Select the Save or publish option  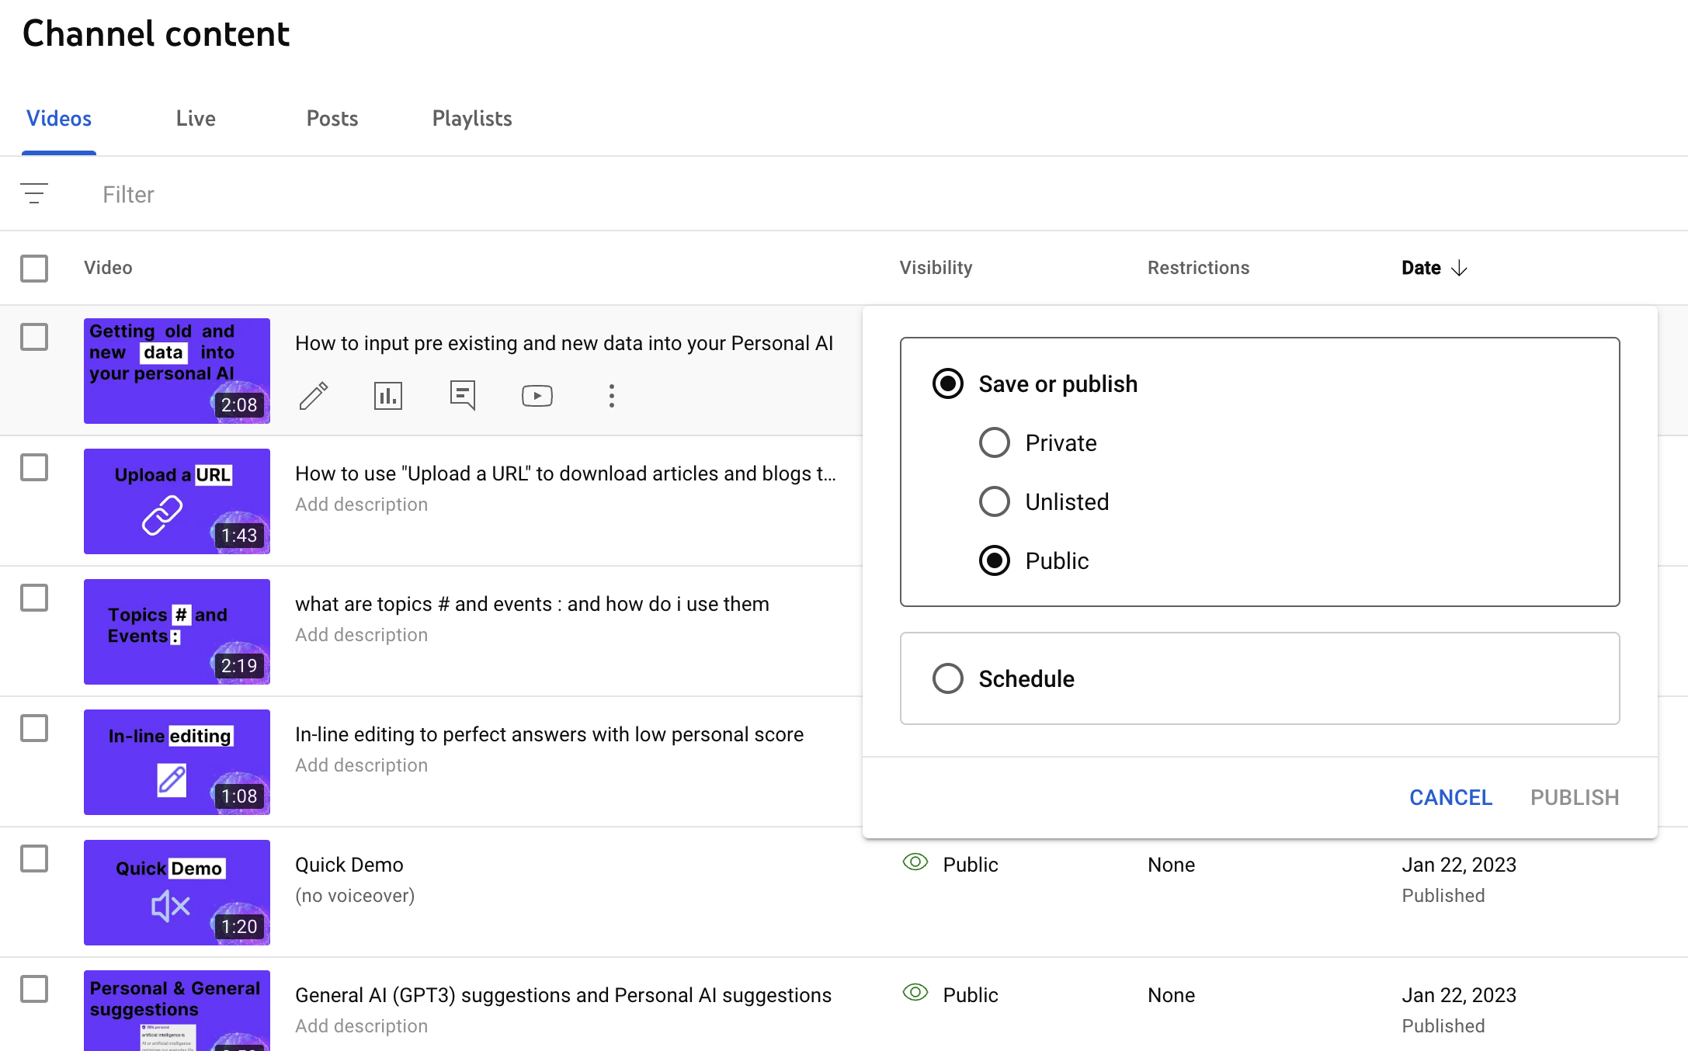click(948, 384)
